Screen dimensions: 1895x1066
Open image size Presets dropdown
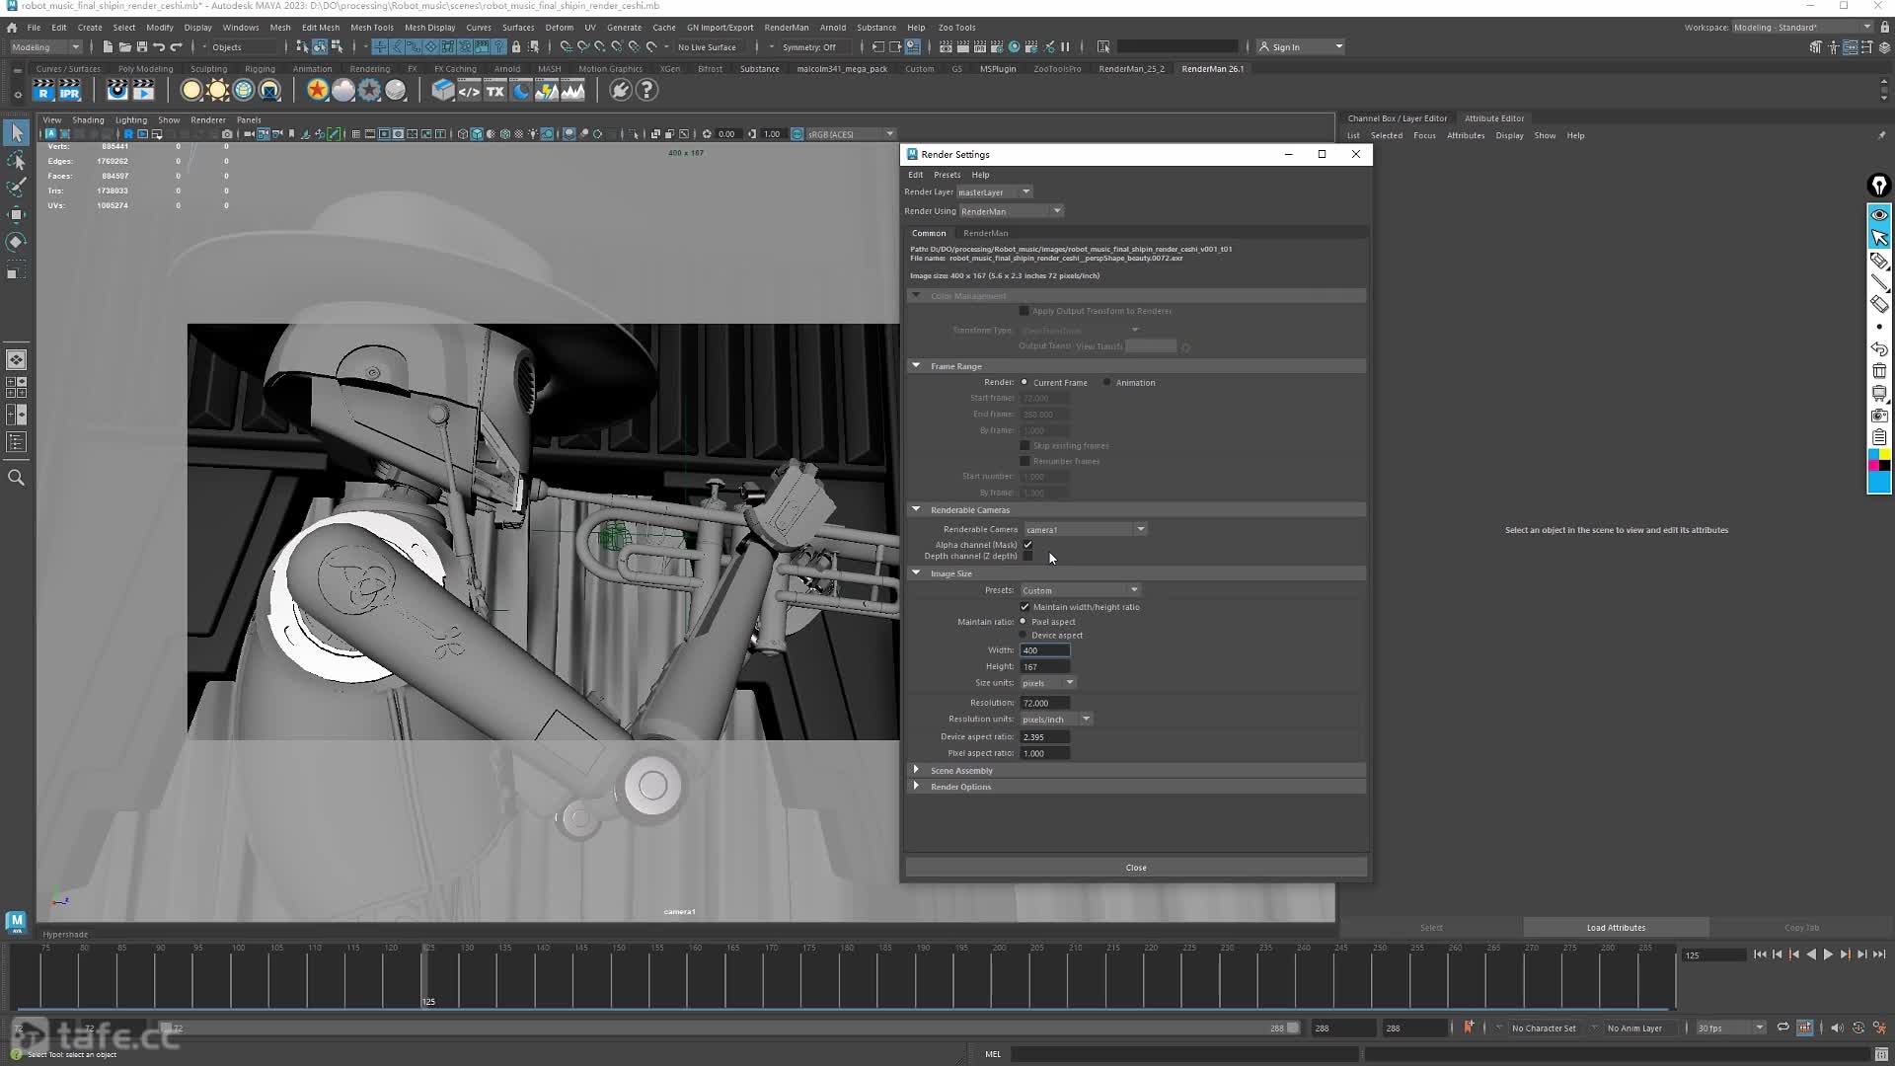tap(1080, 590)
